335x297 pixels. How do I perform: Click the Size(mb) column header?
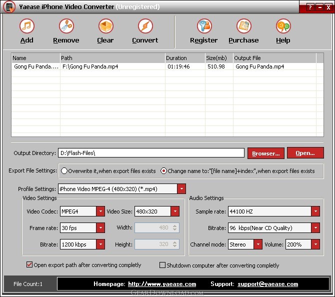[x=219, y=58]
